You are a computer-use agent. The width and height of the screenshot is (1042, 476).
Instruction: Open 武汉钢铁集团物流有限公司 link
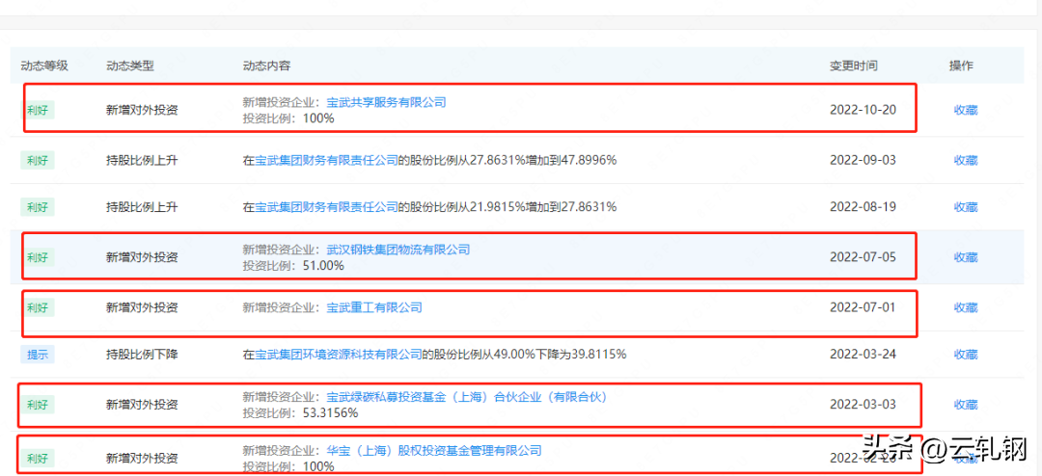click(x=398, y=250)
